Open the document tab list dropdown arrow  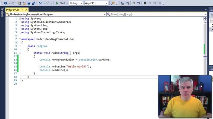206,10
